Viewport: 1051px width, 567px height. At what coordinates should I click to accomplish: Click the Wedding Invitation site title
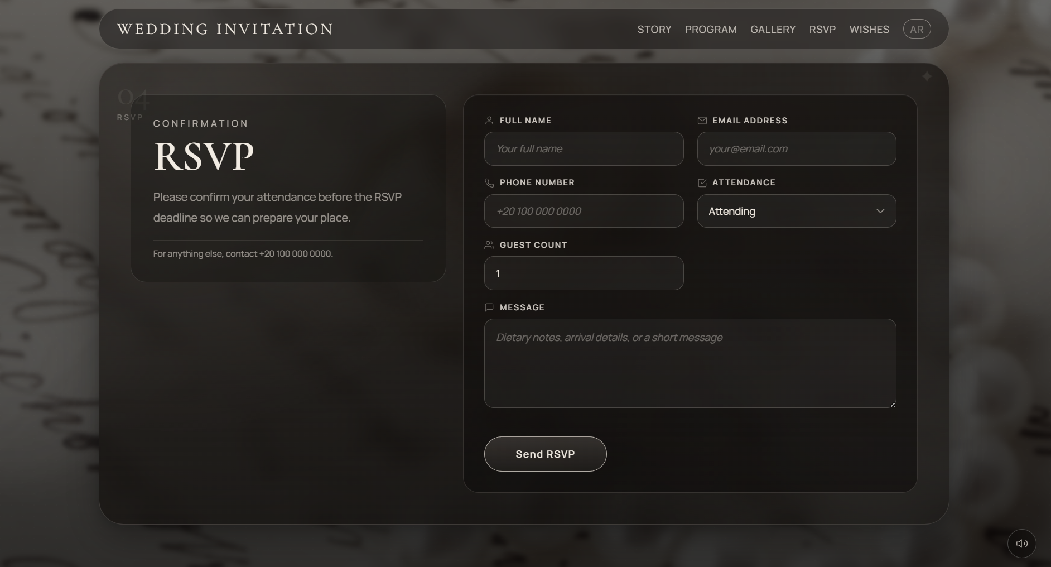pyautogui.click(x=225, y=29)
